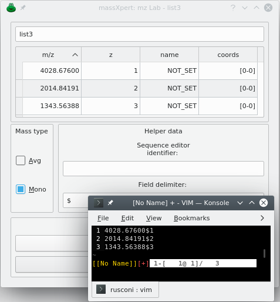Sort by the m/z column header arrow

[75, 55]
